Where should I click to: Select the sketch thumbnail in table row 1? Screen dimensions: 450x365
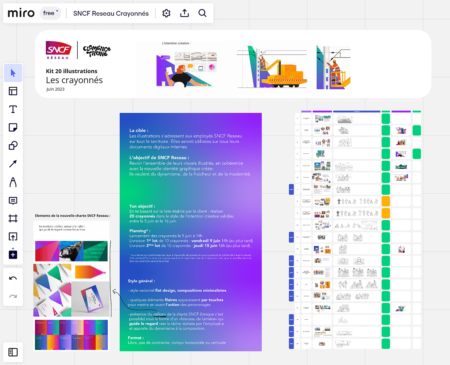click(x=345, y=119)
